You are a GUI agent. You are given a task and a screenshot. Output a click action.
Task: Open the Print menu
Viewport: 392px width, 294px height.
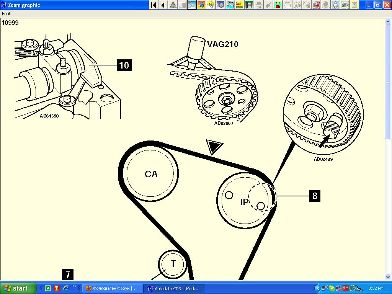pyautogui.click(x=6, y=13)
